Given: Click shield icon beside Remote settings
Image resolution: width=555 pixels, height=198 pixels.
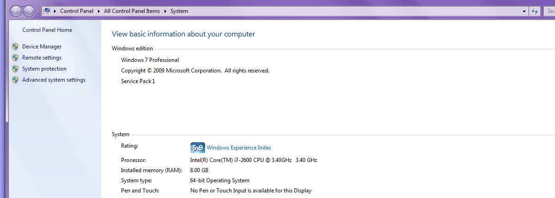Looking at the screenshot, I should pos(15,58).
